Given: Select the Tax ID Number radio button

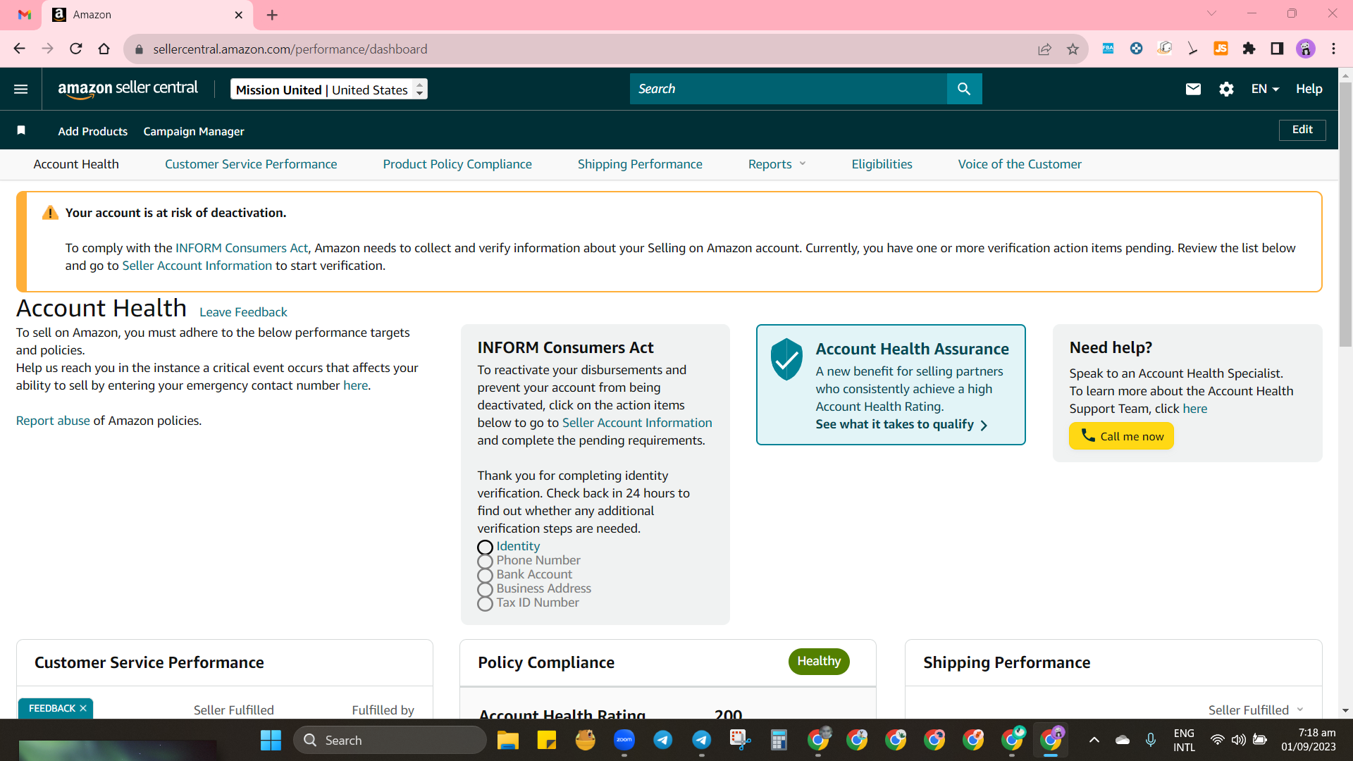Looking at the screenshot, I should [485, 603].
